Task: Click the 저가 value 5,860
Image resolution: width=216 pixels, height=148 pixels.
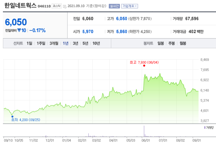Action: click(x=121, y=32)
